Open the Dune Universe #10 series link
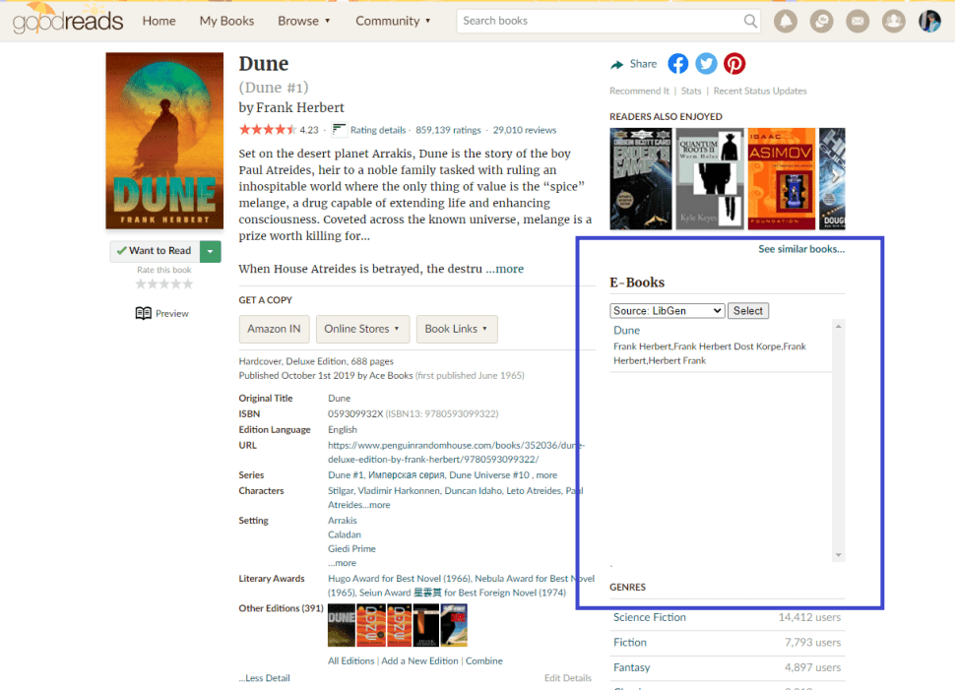955x690 pixels. pos(489,475)
